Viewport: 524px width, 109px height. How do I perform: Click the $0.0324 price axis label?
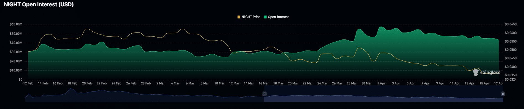[510, 79]
